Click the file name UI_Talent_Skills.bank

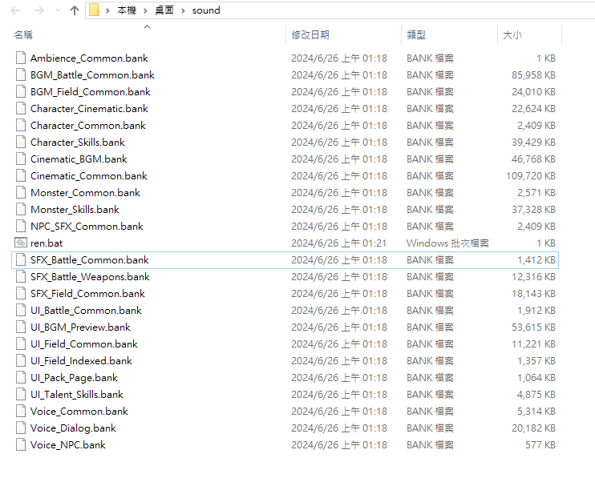tap(77, 395)
